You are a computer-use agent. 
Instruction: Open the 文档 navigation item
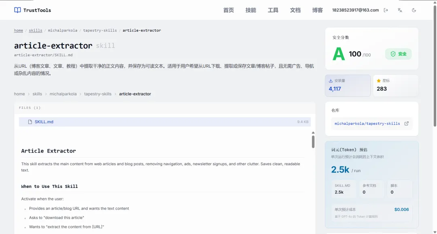click(295, 10)
